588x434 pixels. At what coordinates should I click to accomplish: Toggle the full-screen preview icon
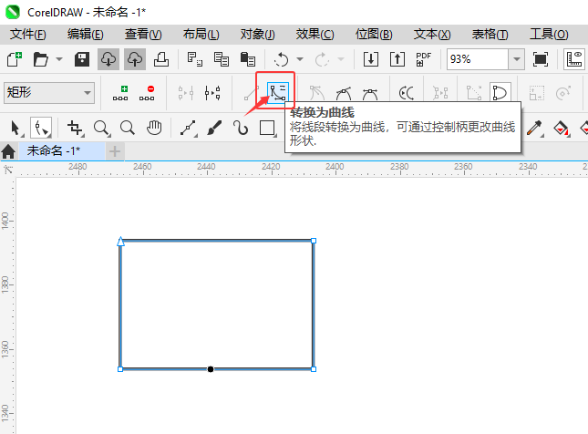[540, 59]
